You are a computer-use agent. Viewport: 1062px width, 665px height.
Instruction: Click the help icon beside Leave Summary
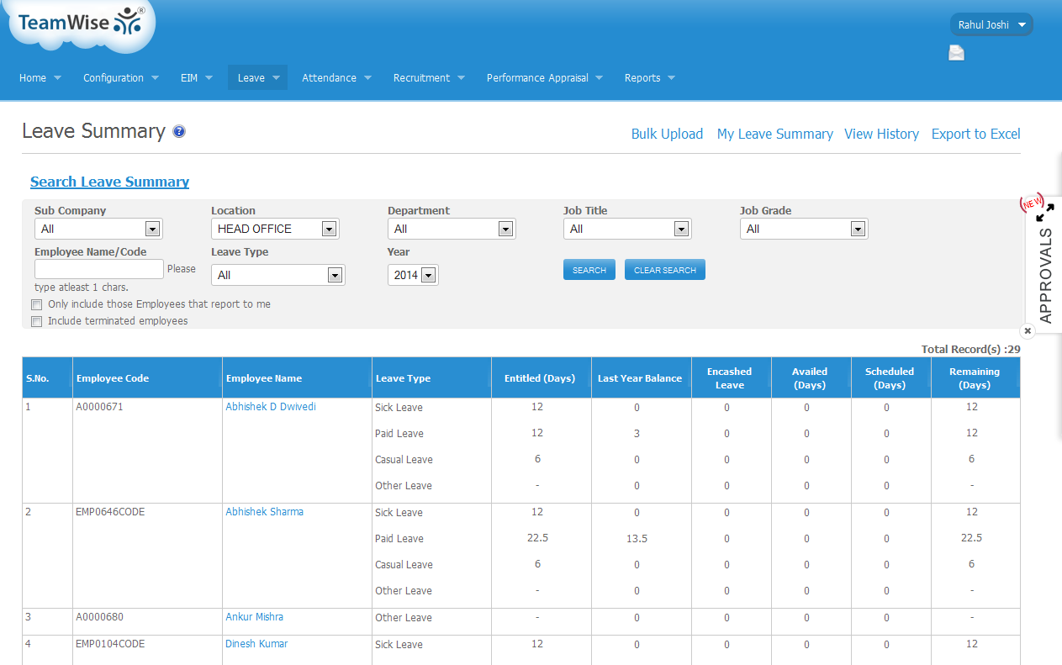(x=179, y=132)
